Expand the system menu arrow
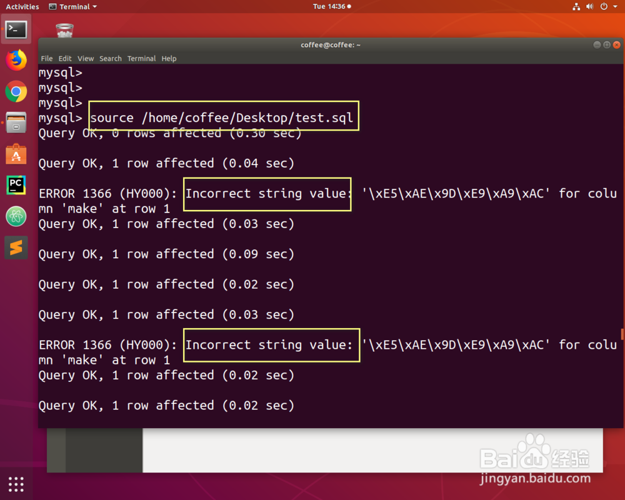The width and height of the screenshot is (625, 500). tap(615, 6)
